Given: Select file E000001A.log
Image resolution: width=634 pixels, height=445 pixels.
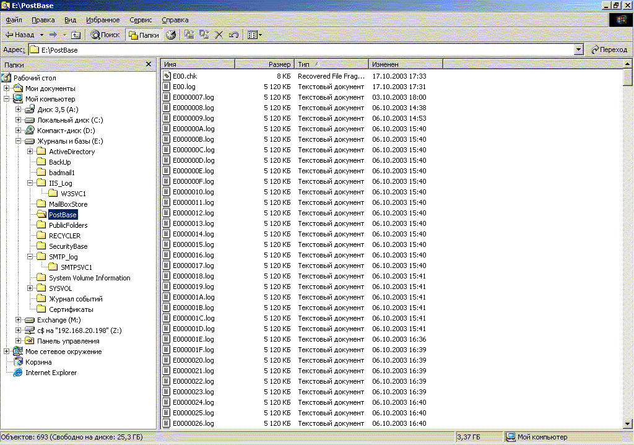Looking at the screenshot, I should point(193,297).
